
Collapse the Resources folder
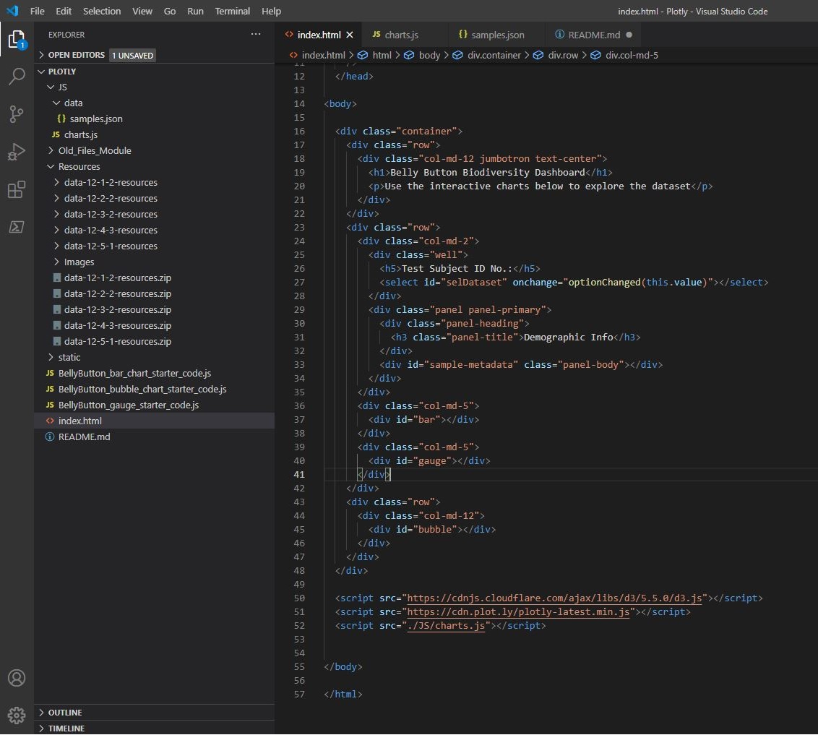click(x=79, y=166)
